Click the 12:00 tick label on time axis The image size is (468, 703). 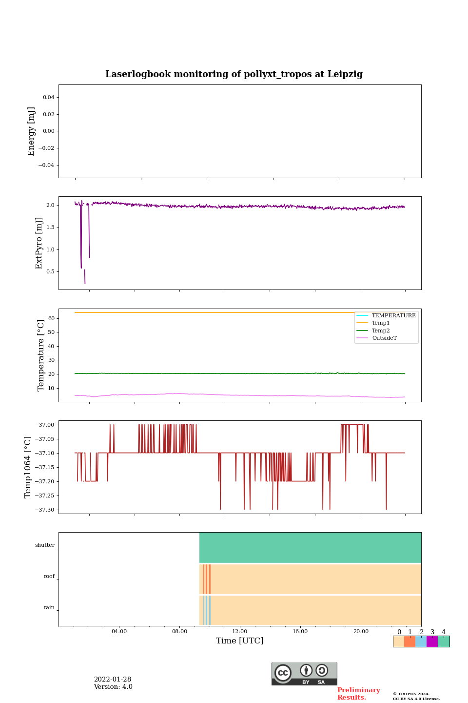click(240, 631)
